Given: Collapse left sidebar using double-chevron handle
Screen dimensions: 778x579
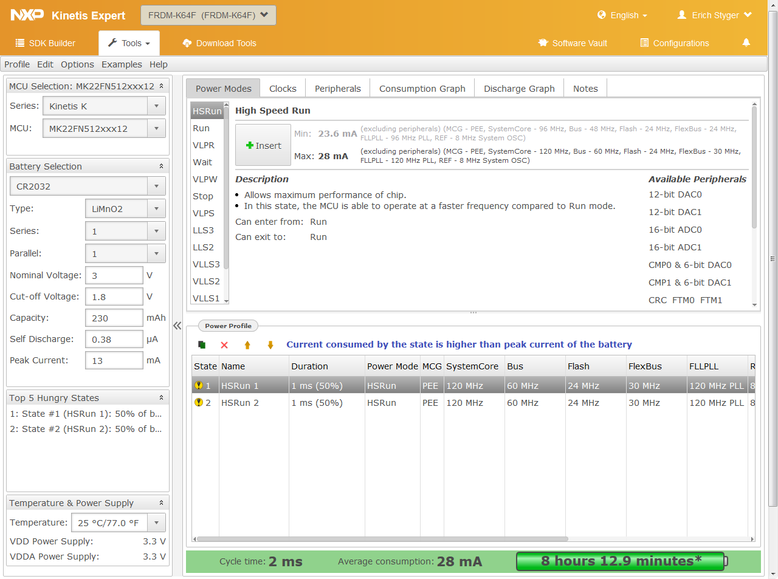Looking at the screenshot, I should (177, 326).
